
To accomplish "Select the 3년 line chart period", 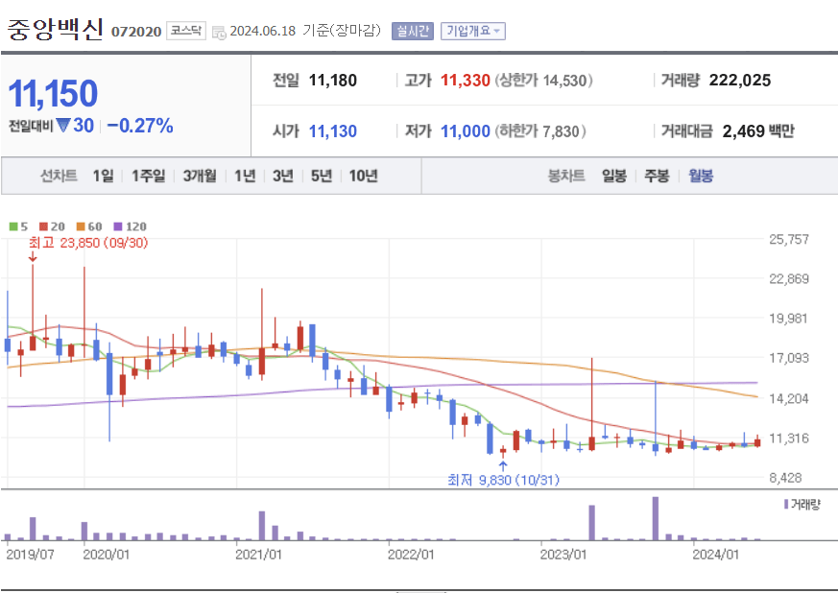I will (283, 176).
